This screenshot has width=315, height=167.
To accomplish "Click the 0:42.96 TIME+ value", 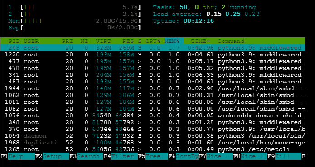I will 200,48.
